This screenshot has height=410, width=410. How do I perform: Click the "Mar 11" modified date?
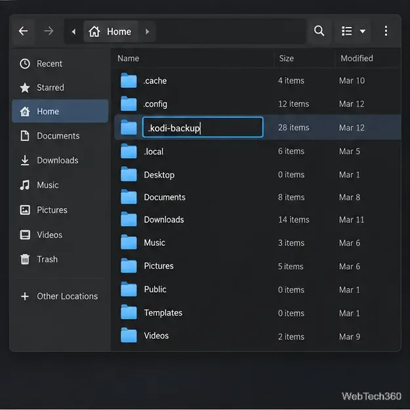[352, 220]
